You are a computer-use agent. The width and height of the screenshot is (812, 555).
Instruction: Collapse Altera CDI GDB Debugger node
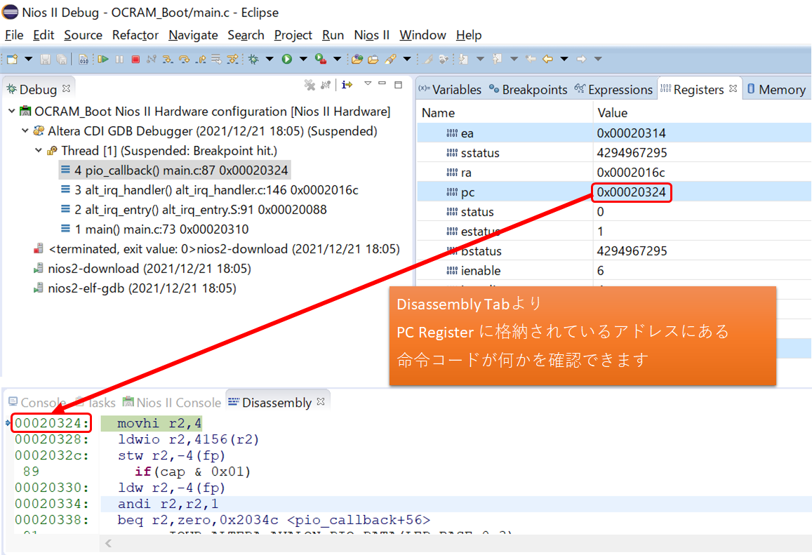coord(25,131)
